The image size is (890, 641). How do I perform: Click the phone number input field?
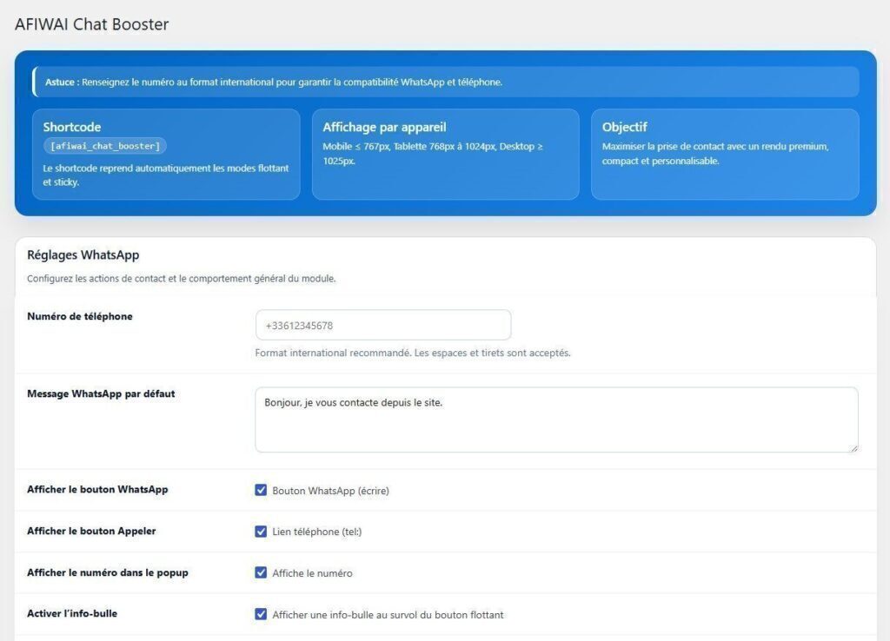[383, 325]
